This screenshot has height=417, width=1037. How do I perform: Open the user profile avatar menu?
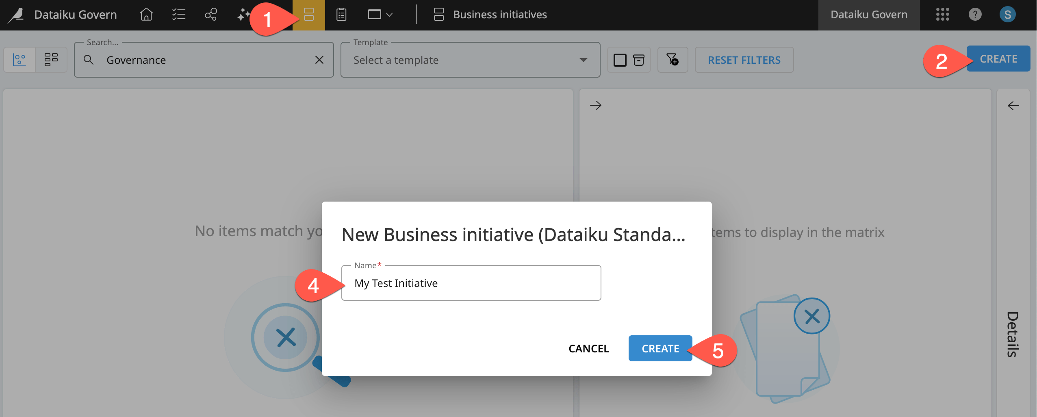coord(1008,15)
